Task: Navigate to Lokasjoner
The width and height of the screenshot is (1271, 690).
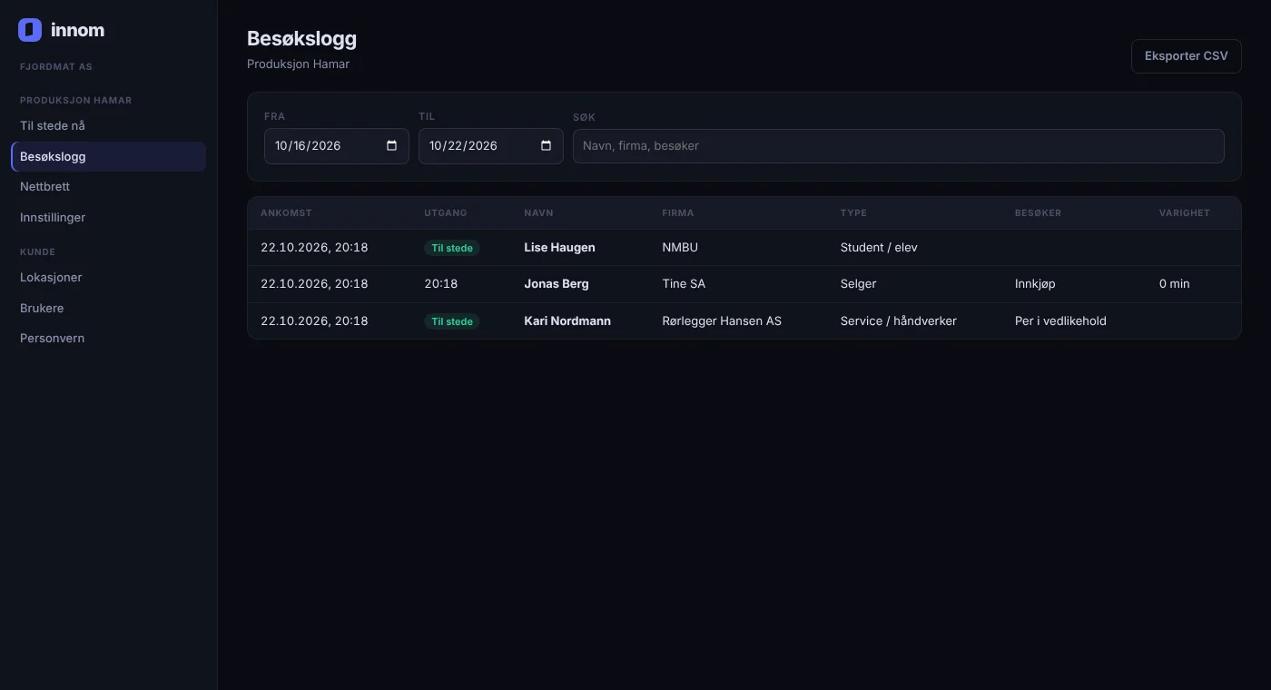Action: (x=108, y=278)
